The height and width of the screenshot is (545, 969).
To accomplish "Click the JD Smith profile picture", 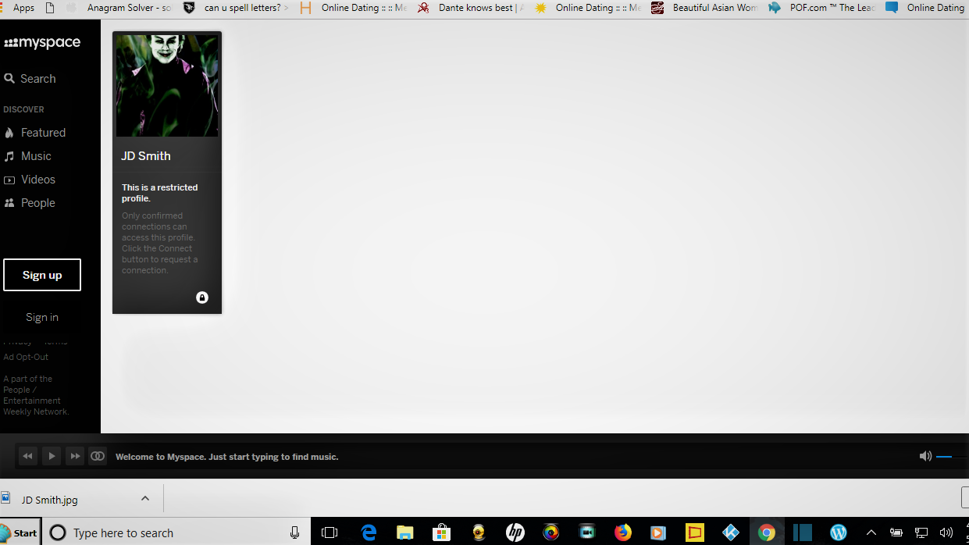I will [167, 86].
